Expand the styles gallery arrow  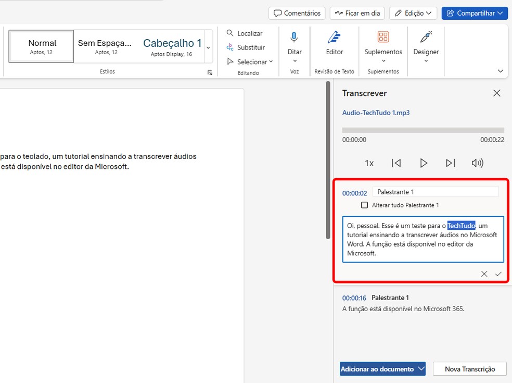point(208,47)
